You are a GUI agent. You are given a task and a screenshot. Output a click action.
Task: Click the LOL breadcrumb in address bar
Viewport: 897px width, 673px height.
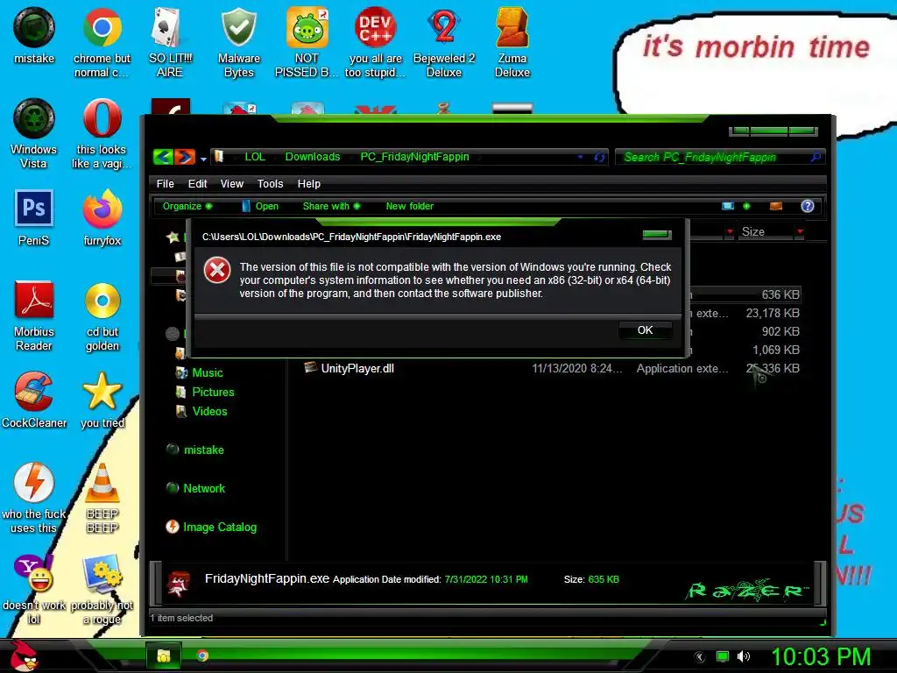(x=255, y=157)
